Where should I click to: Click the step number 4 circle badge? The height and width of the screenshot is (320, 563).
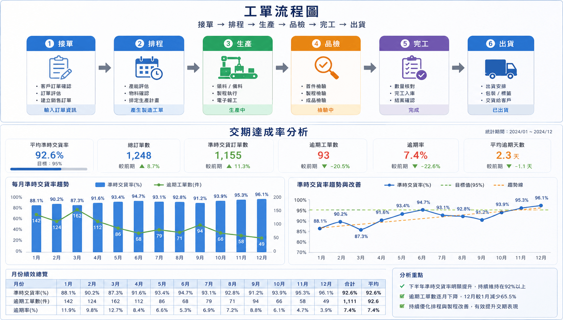[316, 44]
